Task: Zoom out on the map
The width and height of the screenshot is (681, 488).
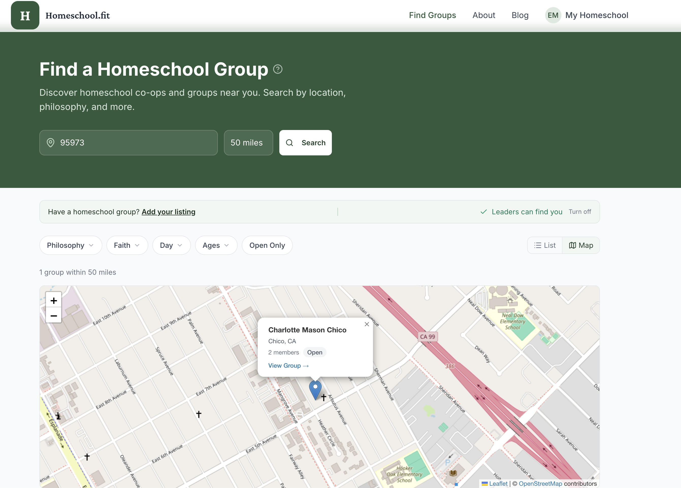Action: tap(54, 315)
